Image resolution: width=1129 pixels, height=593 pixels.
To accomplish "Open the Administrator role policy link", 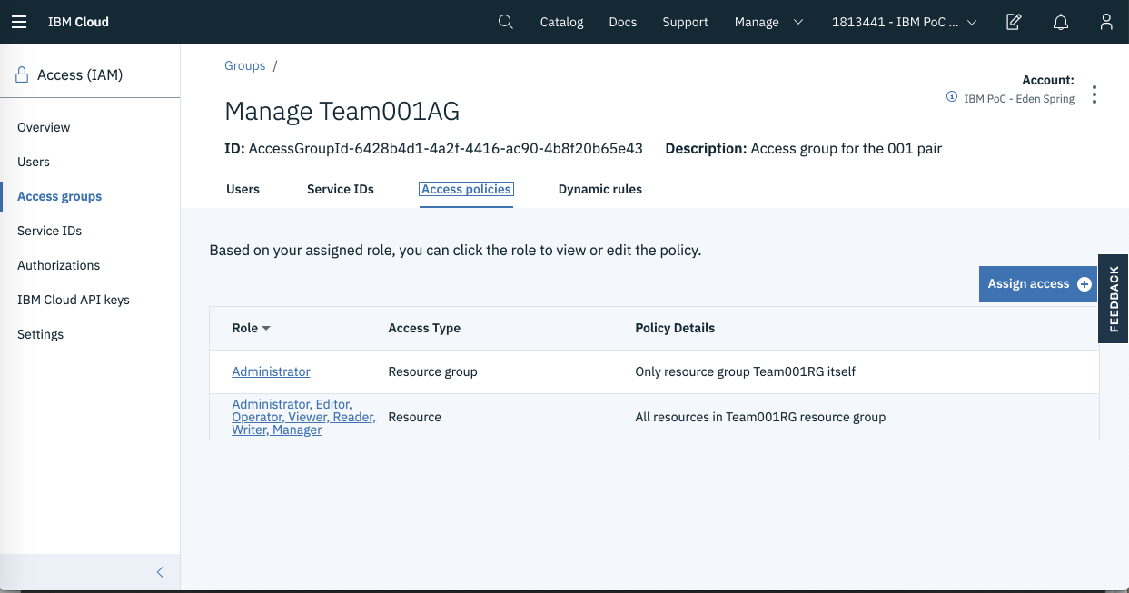I will pyautogui.click(x=271, y=371).
